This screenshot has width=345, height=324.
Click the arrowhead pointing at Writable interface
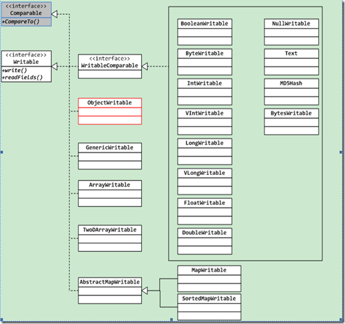55,66
